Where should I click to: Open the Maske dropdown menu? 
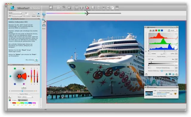tap(27, 97)
